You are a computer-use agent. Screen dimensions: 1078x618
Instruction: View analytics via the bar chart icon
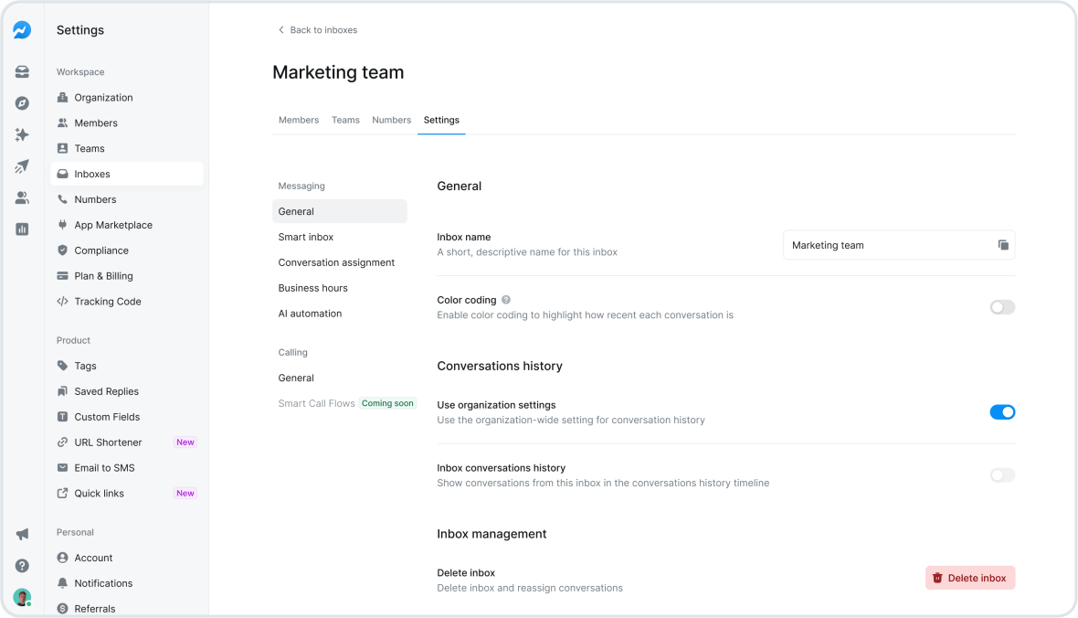pyautogui.click(x=22, y=229)
